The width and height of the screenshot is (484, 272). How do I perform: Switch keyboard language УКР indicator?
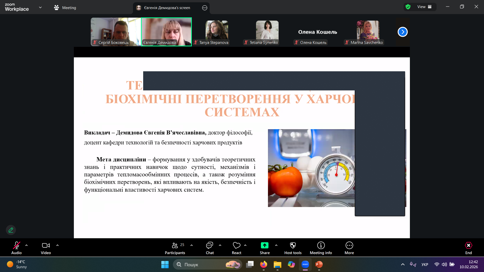click(x=425, y=264)
